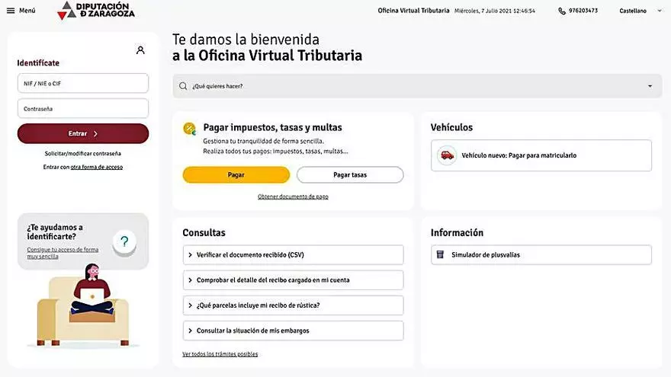This screenshot has width=671, height=377.
Task: Click the red Entrar login button
Action: 83,133
